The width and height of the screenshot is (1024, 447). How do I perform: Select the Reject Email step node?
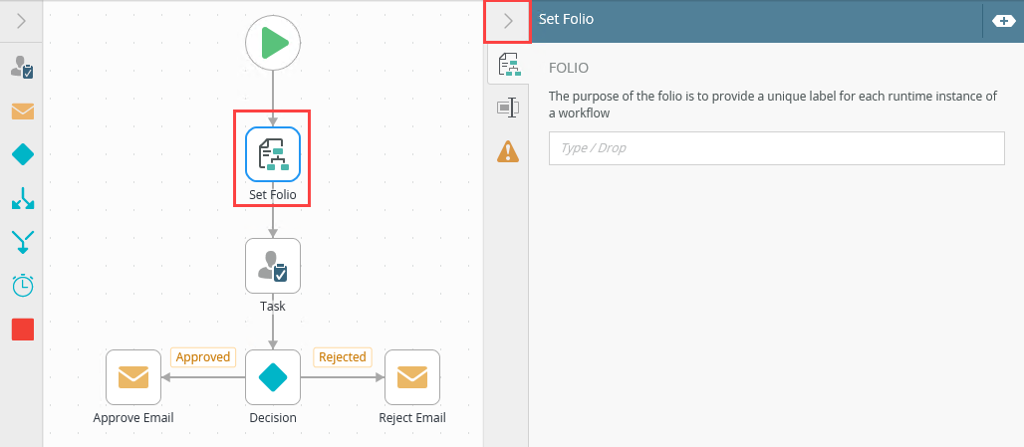[412, 377]
